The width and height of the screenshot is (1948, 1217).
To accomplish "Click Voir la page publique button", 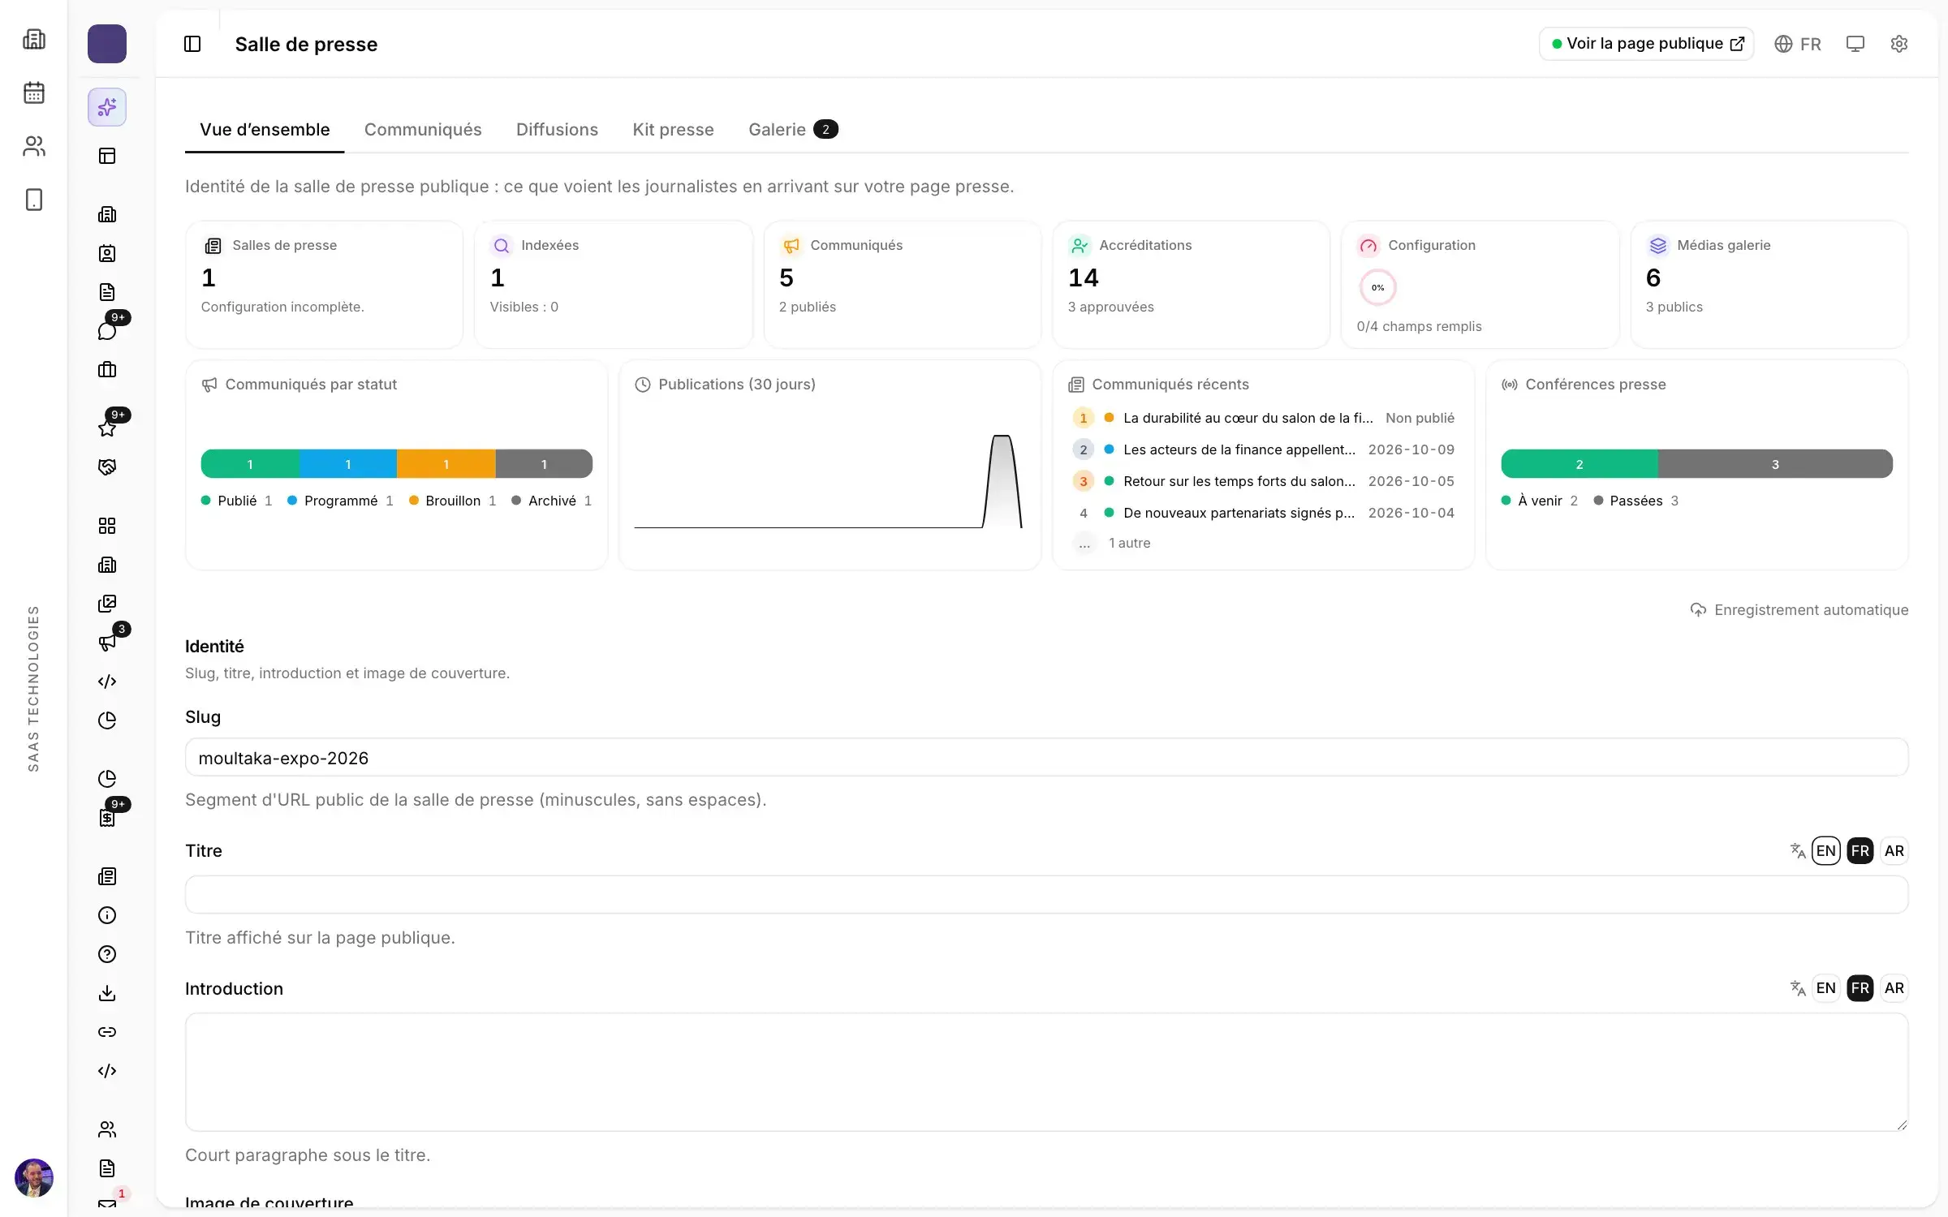I will click(x=1647, y=44).
